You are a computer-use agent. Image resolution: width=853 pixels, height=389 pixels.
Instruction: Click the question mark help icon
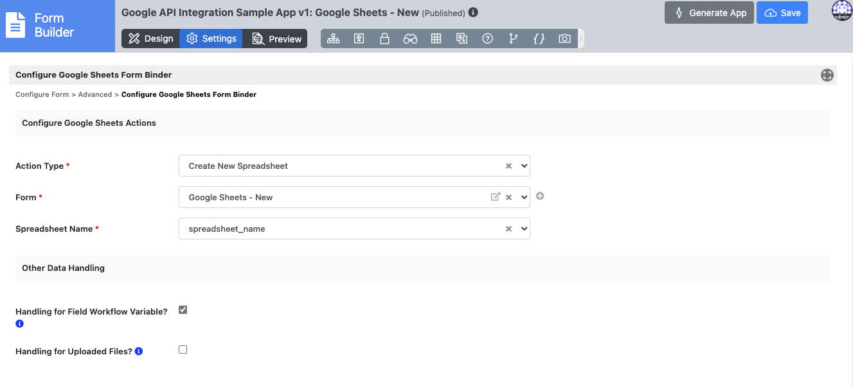[487, 39]
